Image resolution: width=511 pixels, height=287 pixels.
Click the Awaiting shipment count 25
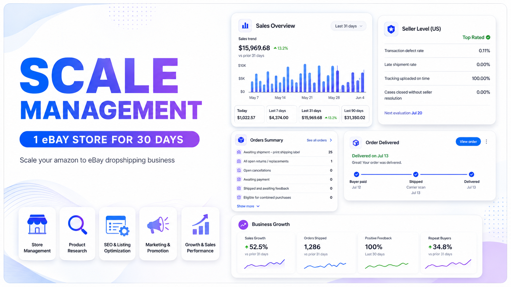point(330,152)
